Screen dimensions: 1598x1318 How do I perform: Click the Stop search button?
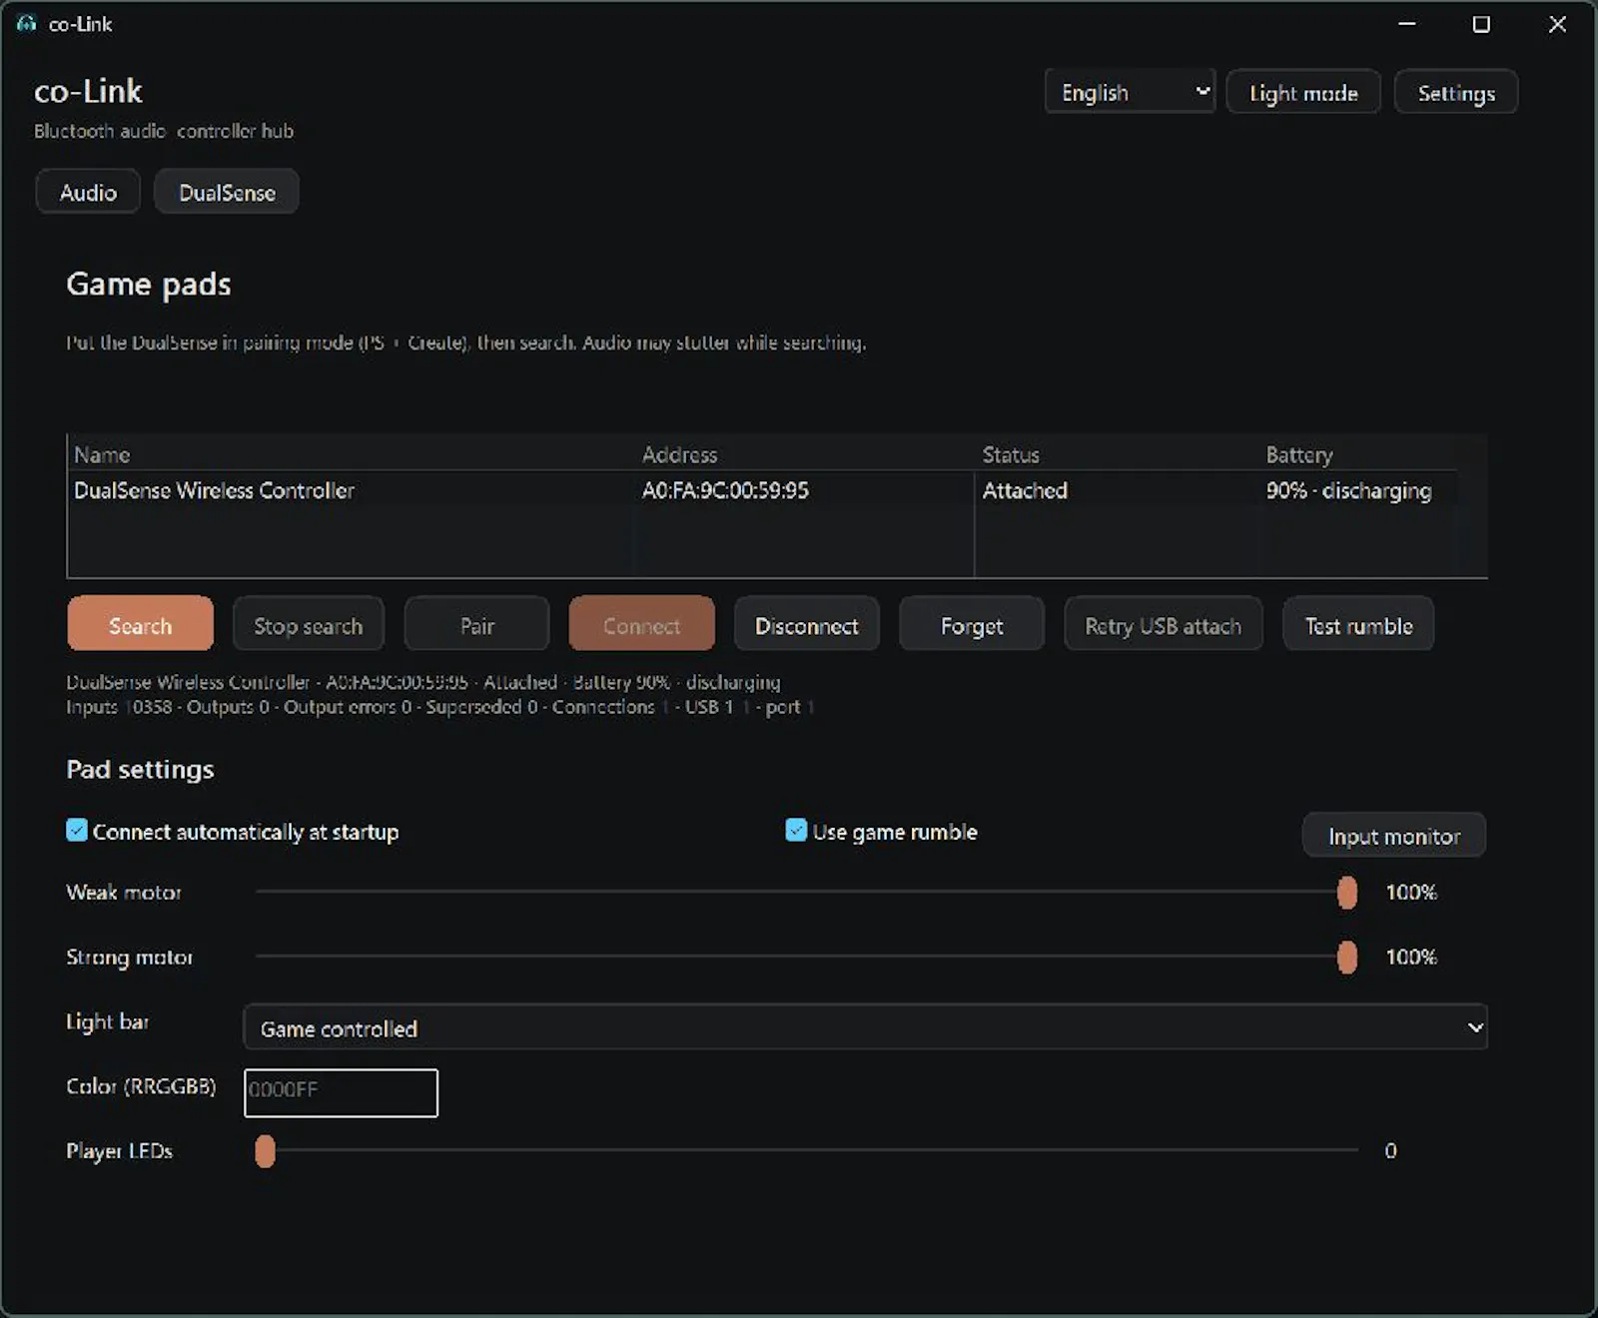click(x=308, y=624)
